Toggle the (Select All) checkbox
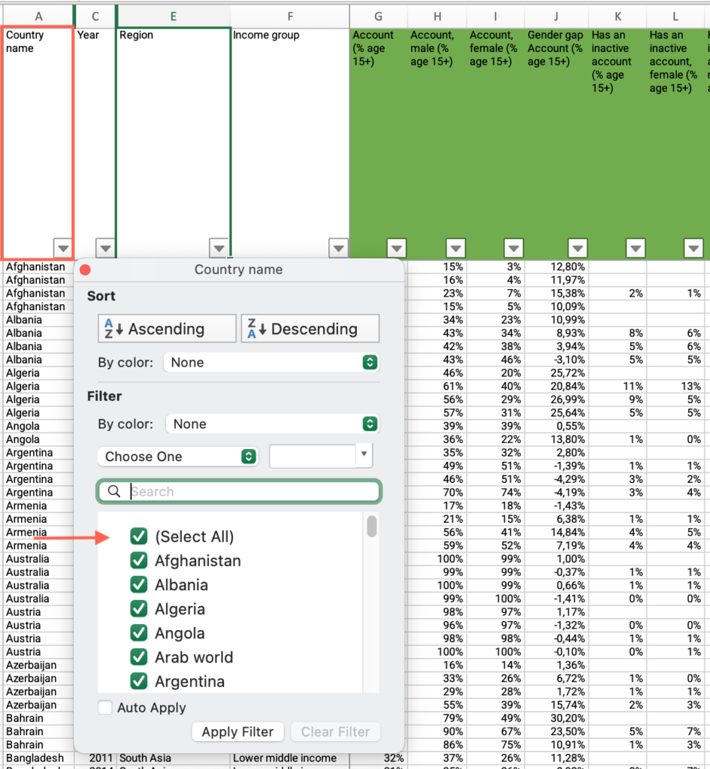Screen dimensions: 710x769 click(x=139, y=536)
